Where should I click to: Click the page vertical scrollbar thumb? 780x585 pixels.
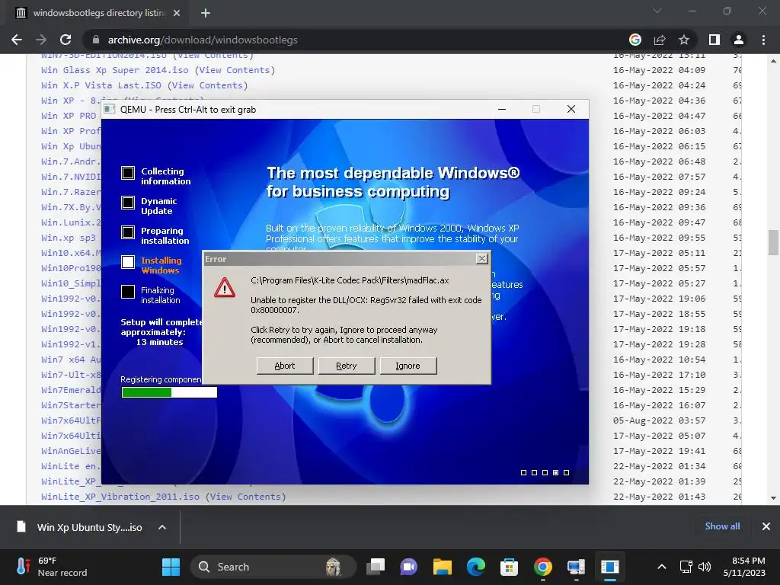(773, 241)
